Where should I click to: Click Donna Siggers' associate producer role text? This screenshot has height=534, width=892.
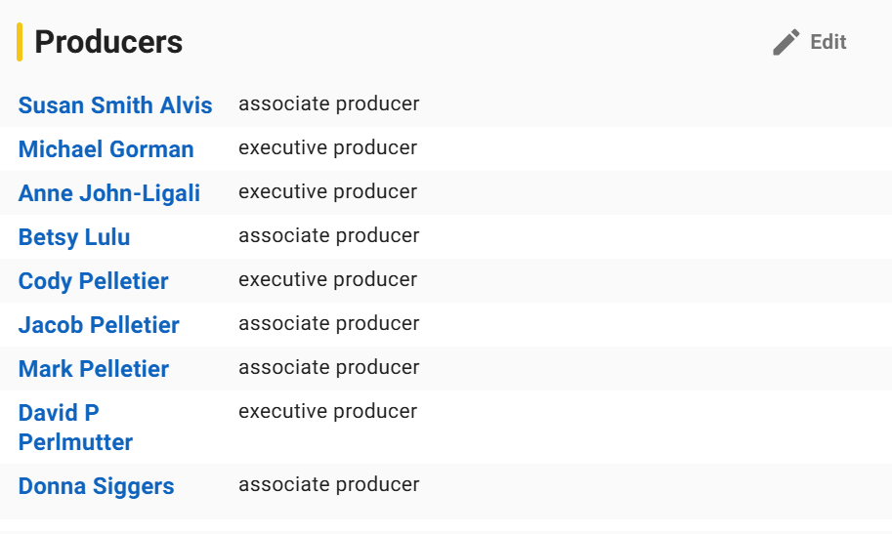point(329,484)
